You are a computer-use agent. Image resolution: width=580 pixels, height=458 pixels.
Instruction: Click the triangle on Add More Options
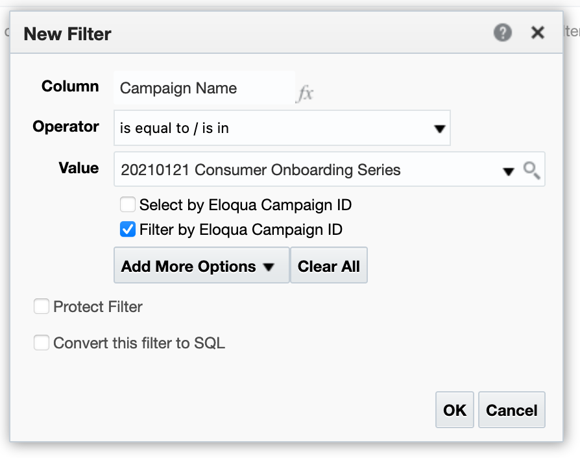click(x=268, y=267)
